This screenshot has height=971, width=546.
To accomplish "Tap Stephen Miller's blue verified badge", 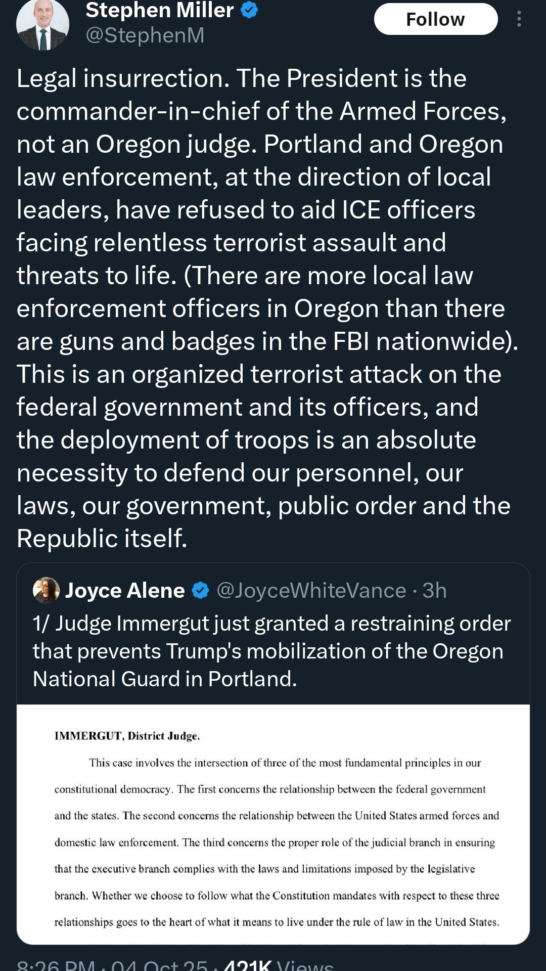I will [x=249, y=10].
